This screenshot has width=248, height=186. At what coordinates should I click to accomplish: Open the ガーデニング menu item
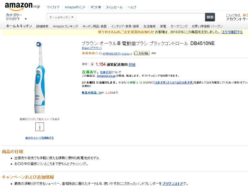point(179,26)
